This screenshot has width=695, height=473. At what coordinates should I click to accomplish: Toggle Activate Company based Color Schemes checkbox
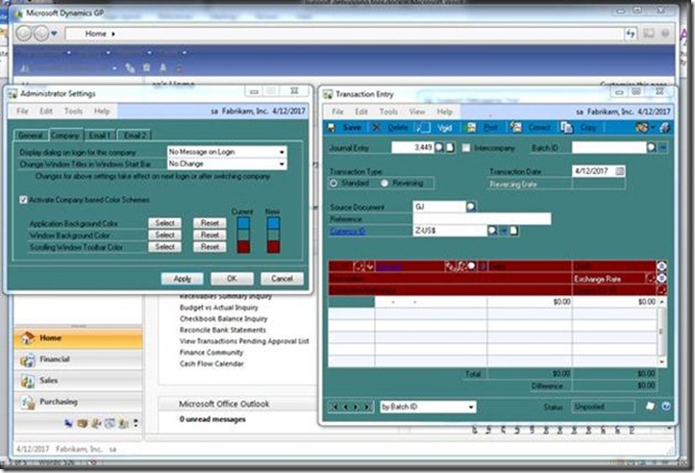[23, 200]
